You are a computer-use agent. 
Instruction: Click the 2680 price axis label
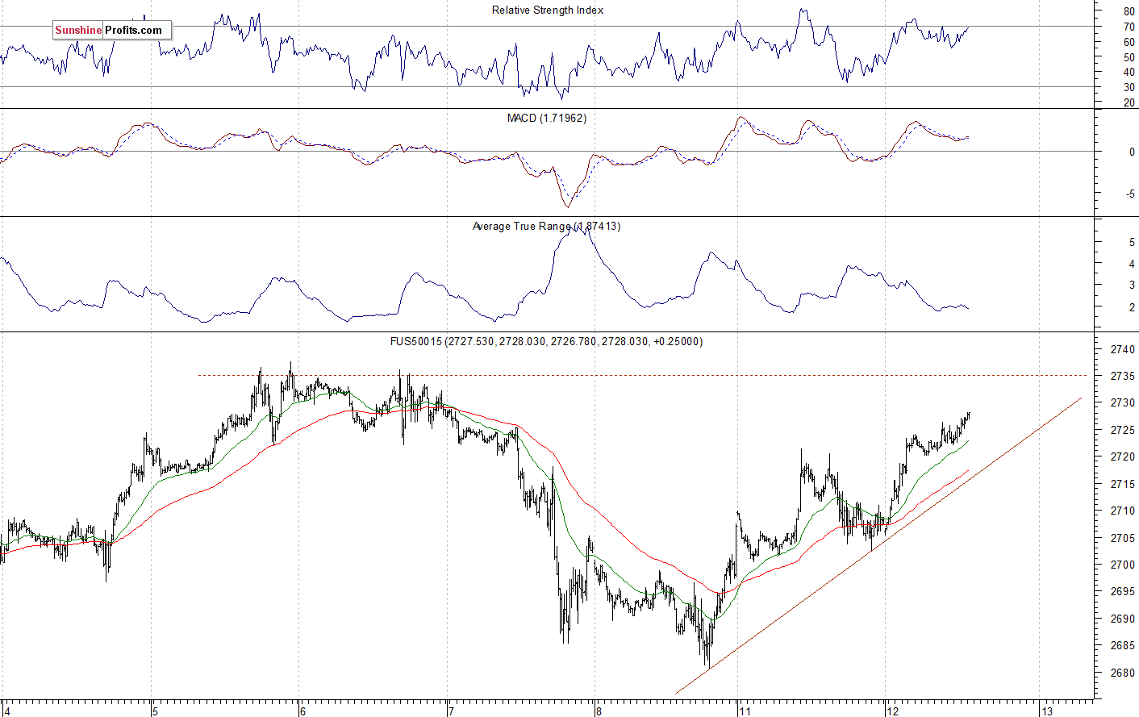tap(1122, 673)
